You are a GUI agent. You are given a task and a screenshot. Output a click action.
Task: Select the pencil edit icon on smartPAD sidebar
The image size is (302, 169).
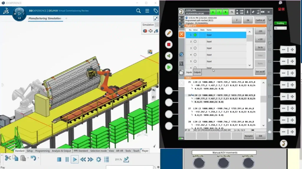point(169,34)
